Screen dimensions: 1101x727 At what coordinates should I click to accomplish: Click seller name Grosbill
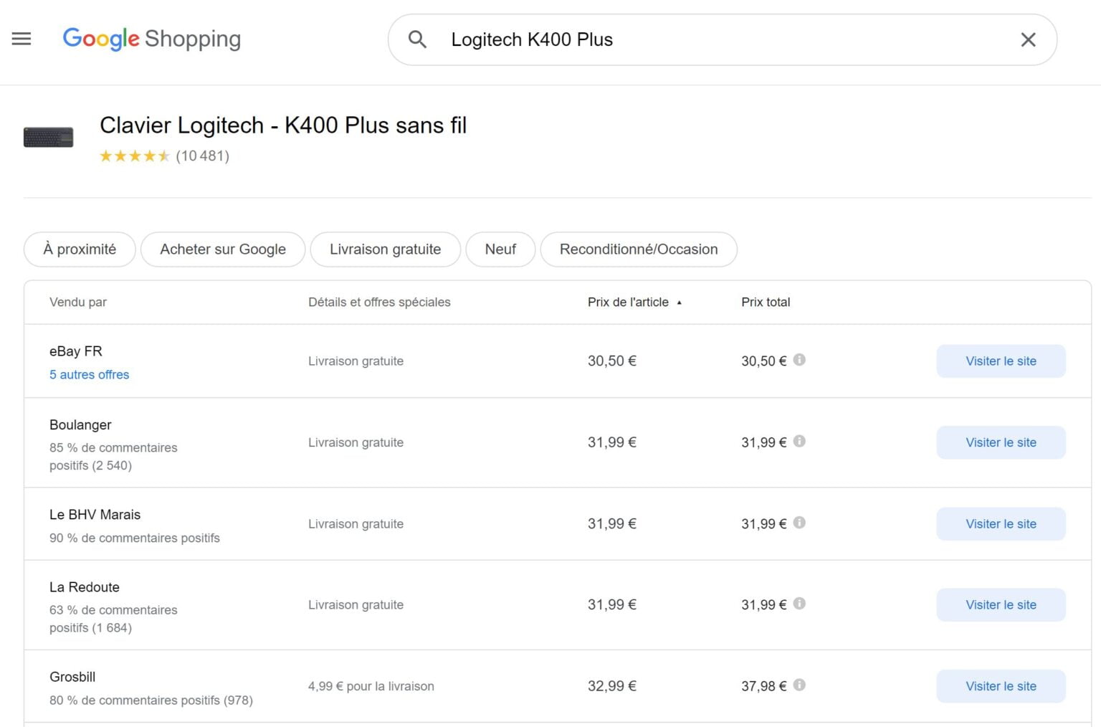pyautogui.click(x=72, y=677)
